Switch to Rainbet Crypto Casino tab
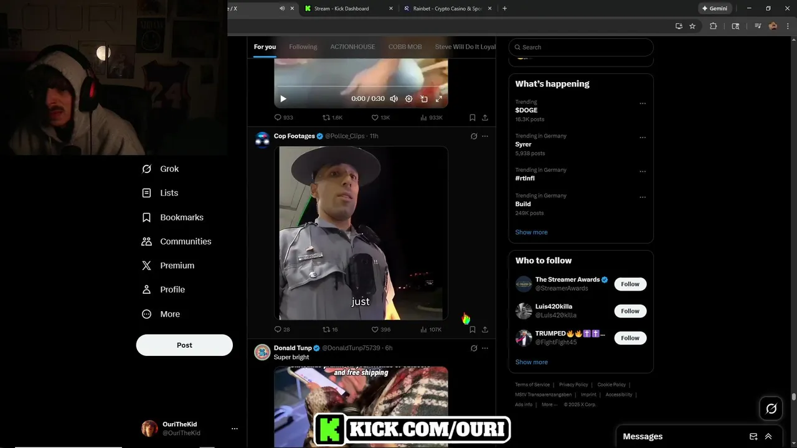The width and height of the screenshot is (797, 448). pos(448,9)
